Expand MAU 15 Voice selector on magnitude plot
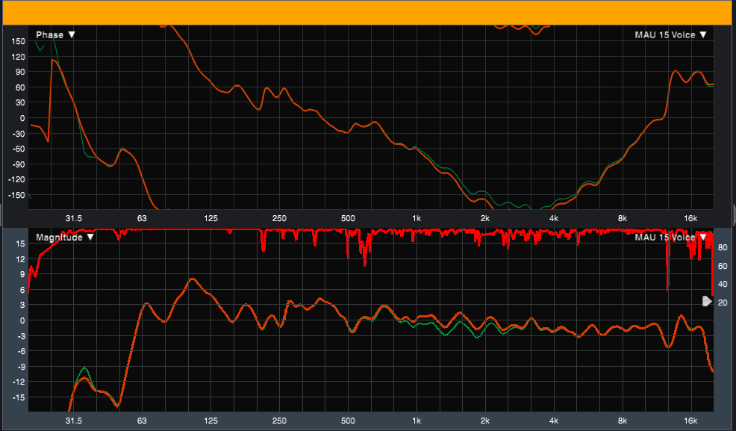This screenshot has width=736, height=431. coord(670,237)
